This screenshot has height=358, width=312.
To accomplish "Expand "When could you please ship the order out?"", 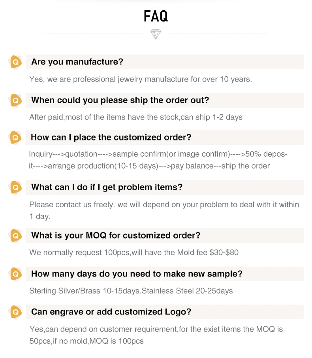I will [120, 100].
